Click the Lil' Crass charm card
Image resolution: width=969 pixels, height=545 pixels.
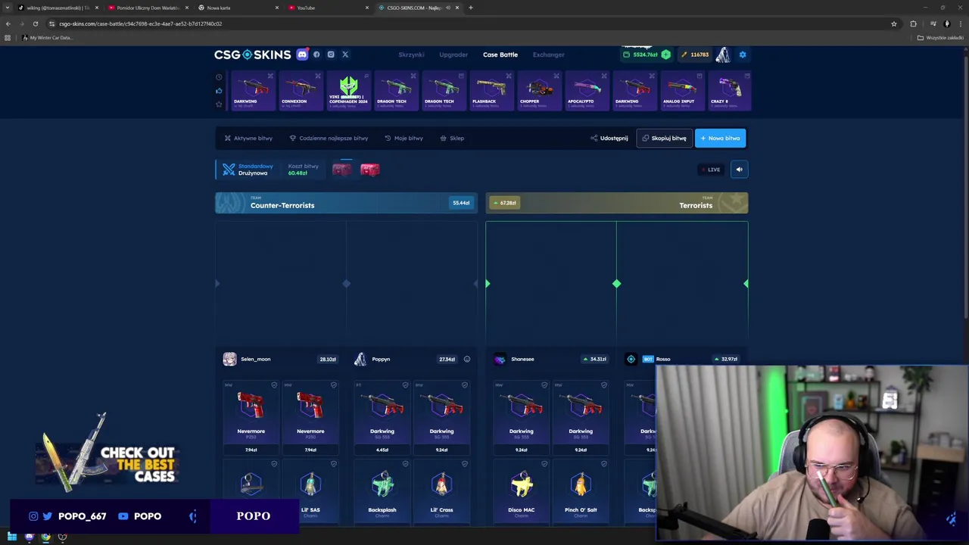[441, 490]
